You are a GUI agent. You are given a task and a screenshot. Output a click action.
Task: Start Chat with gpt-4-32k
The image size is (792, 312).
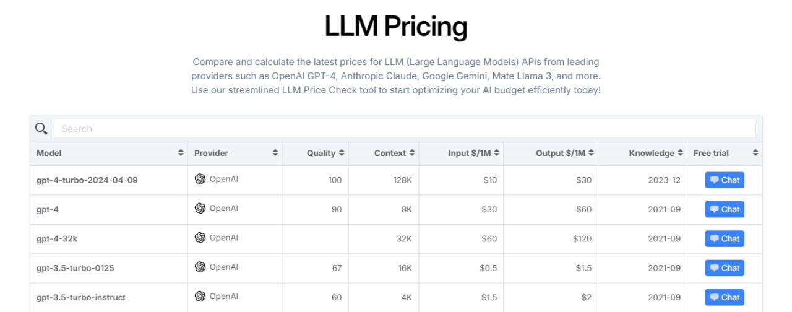725,238
